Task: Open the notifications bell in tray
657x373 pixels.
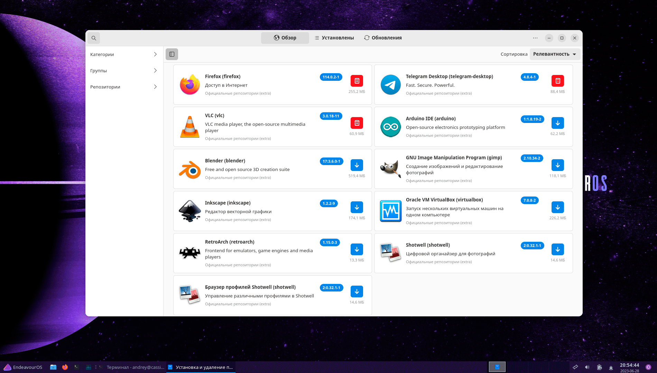Action: [611, 367]
